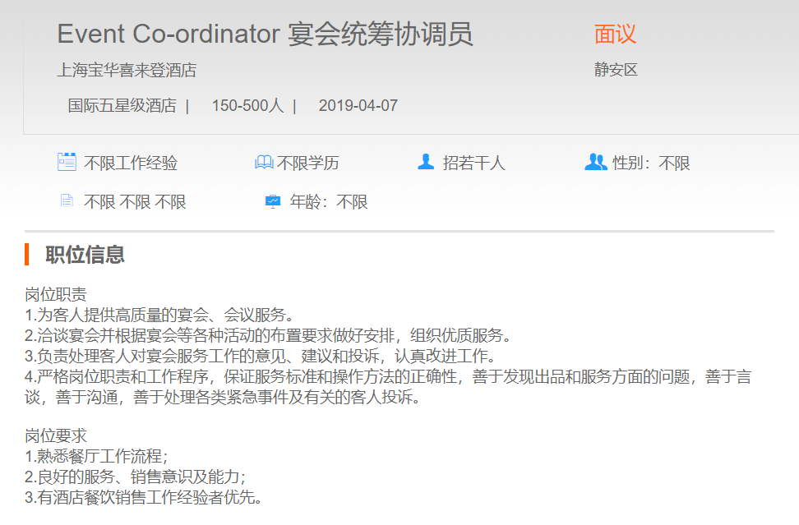Screen dimensions: 799x525
Task: Click the two-person gender icon
Action: (x=595, y=162)
